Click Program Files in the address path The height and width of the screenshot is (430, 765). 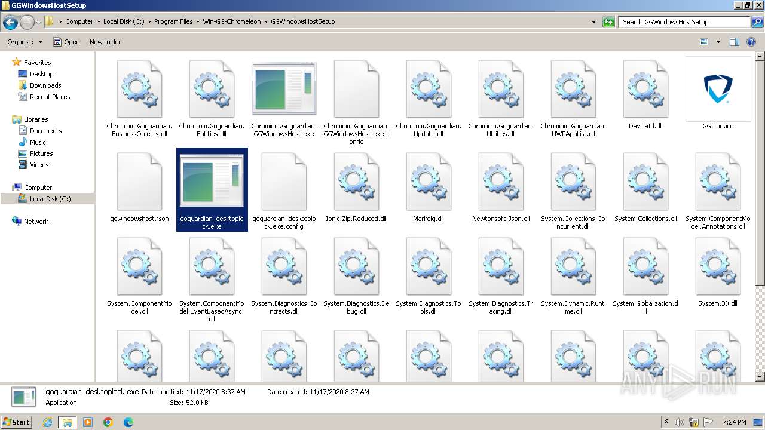pyautogui.click(x=173, y=21)
